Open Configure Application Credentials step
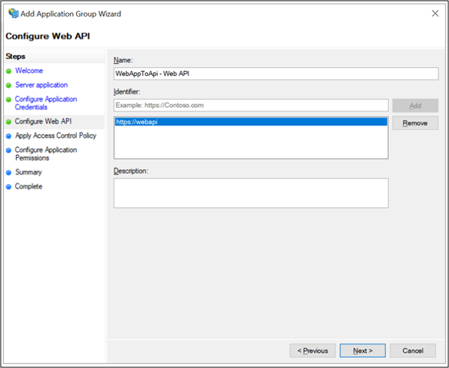 point(46,103)
